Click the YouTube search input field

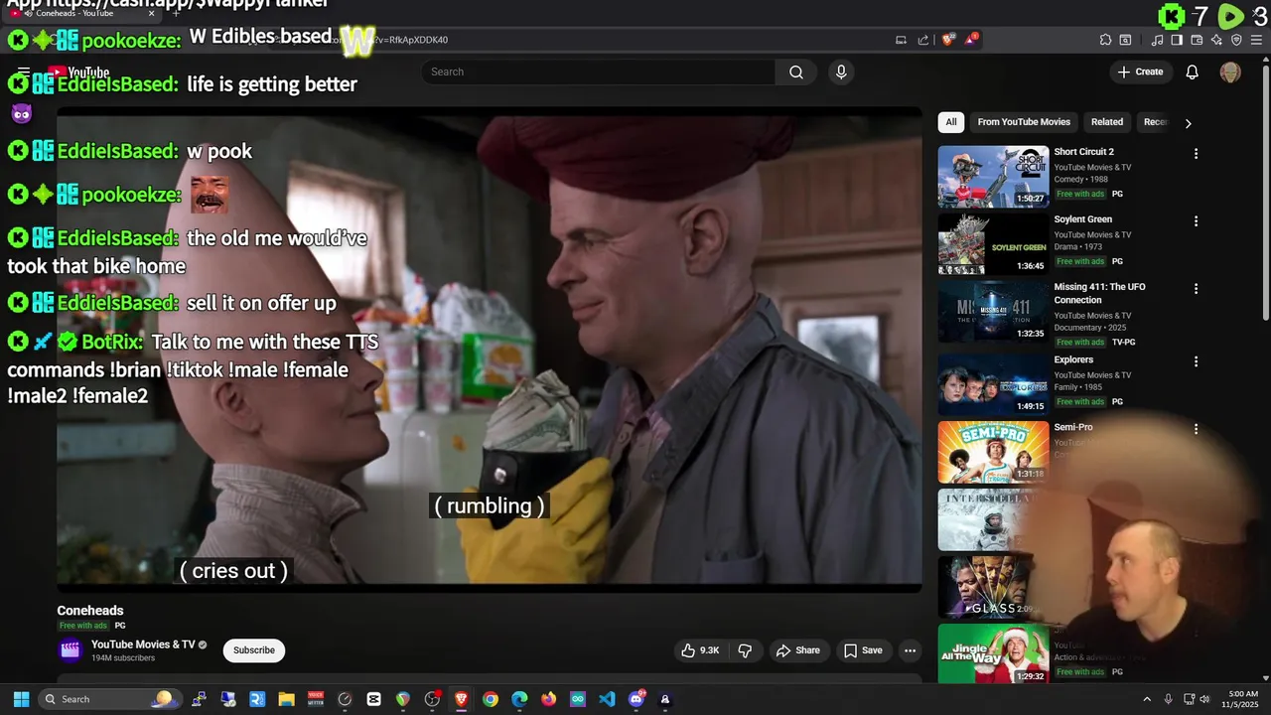pyautogui.click(x=598, y=71)
